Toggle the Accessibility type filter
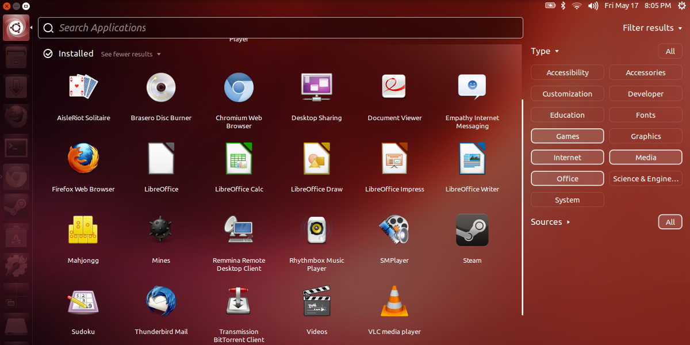Image resolution: width=690 pixels, height=345 pixels. pos(568,72)
